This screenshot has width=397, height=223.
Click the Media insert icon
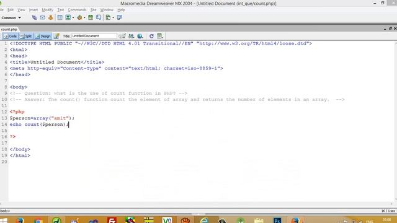click(79, 17)
